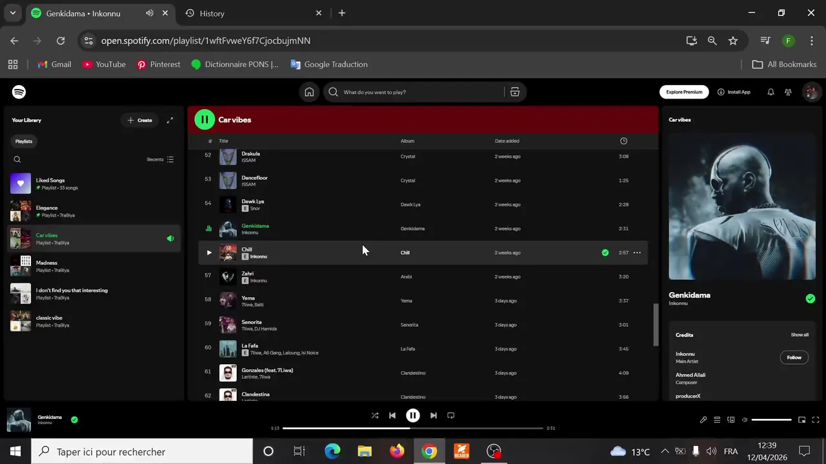826x464 pixels.
Task: Switch to the History tab
Action: pos(253,13)
